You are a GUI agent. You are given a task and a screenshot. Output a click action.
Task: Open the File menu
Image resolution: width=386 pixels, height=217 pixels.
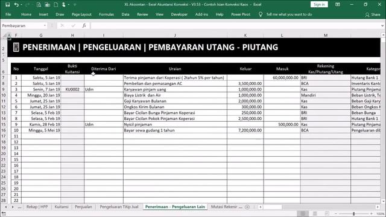(8, 14)
